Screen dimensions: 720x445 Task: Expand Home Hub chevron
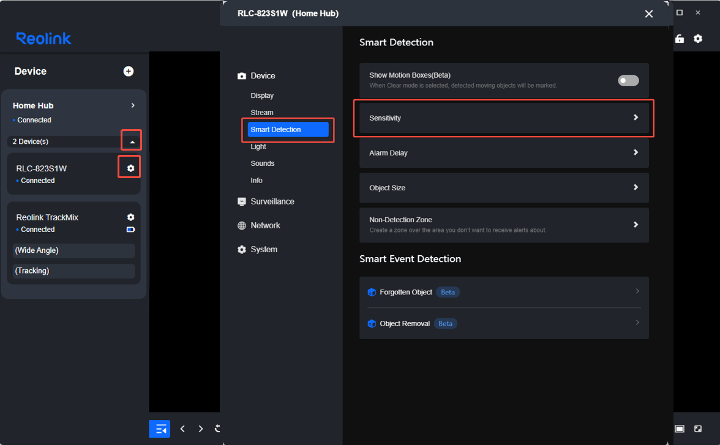[x=133, y=105]
